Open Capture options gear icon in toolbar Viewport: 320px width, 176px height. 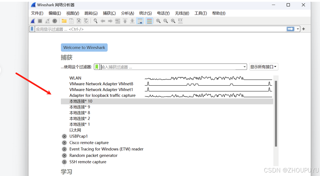(x=55, y=21)
